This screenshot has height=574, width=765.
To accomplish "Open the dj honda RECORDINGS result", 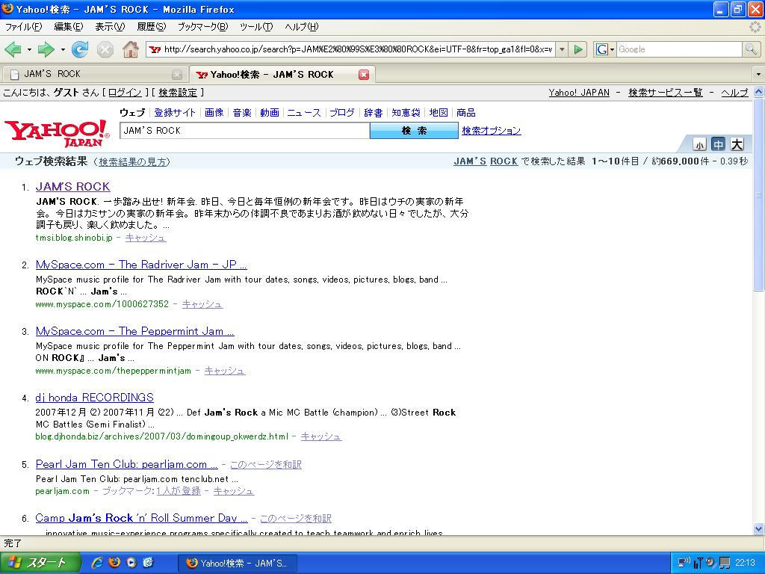I will (95, 398).
